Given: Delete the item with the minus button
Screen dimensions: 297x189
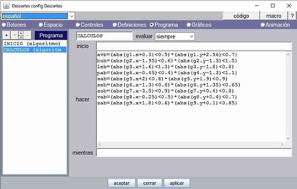Looking at the screenshot, I should point(28,35).
